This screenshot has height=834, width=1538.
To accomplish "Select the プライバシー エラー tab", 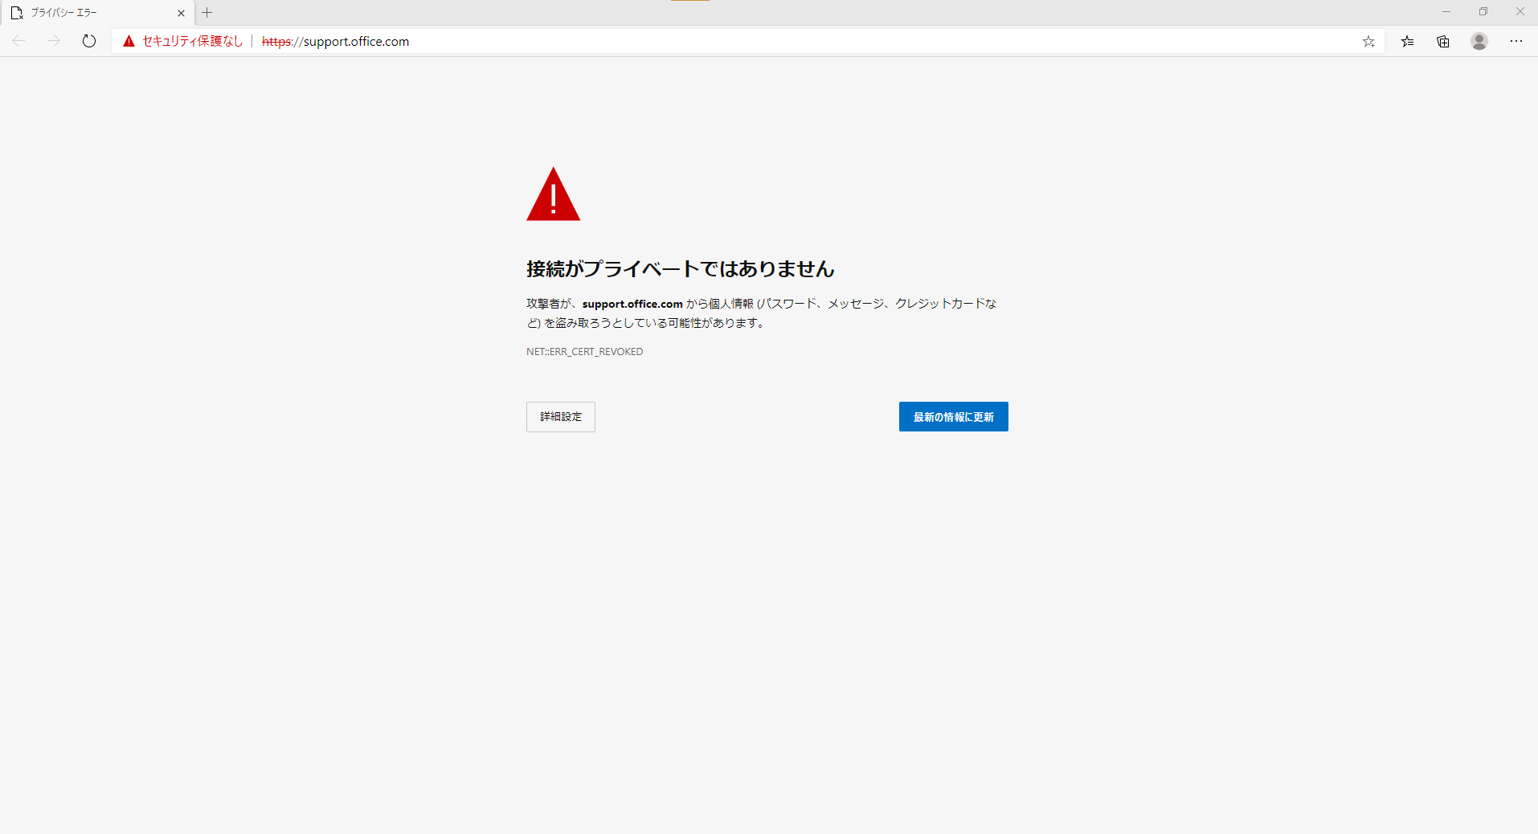I will (97, 13).
